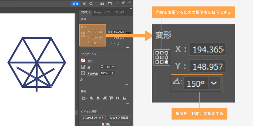253x126 pixels.
Task: Align objects to right edge
Action: [x=105, y=98]
